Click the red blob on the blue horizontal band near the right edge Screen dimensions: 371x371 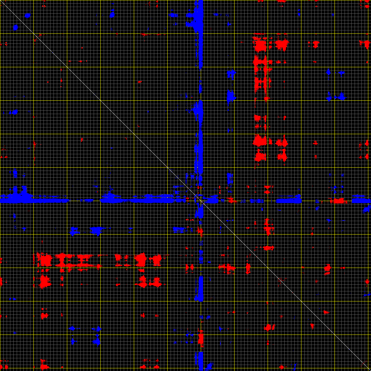click(339, 201)
